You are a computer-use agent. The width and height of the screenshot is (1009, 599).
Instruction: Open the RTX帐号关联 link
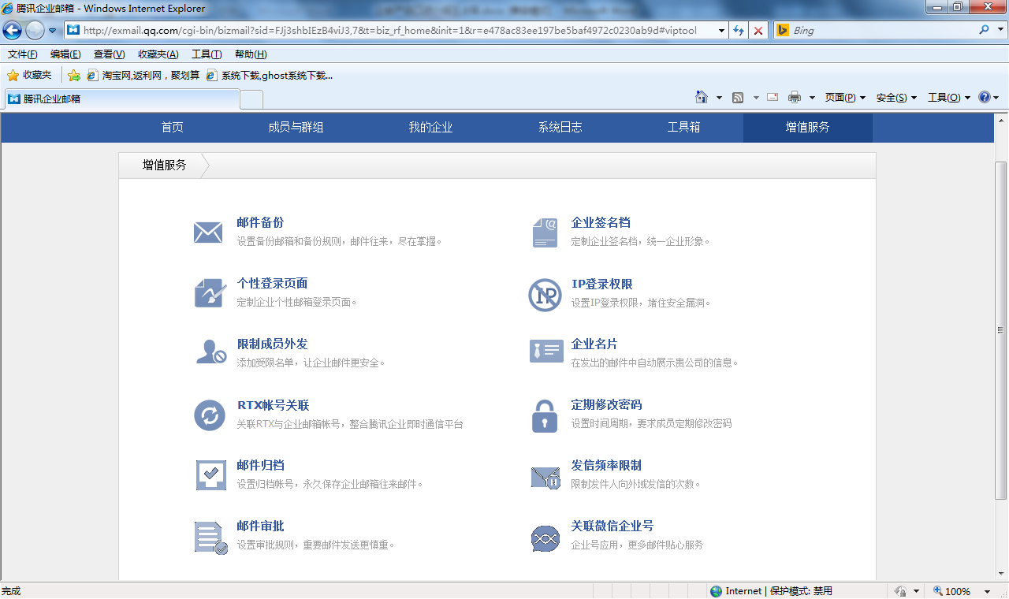point(273,405)
